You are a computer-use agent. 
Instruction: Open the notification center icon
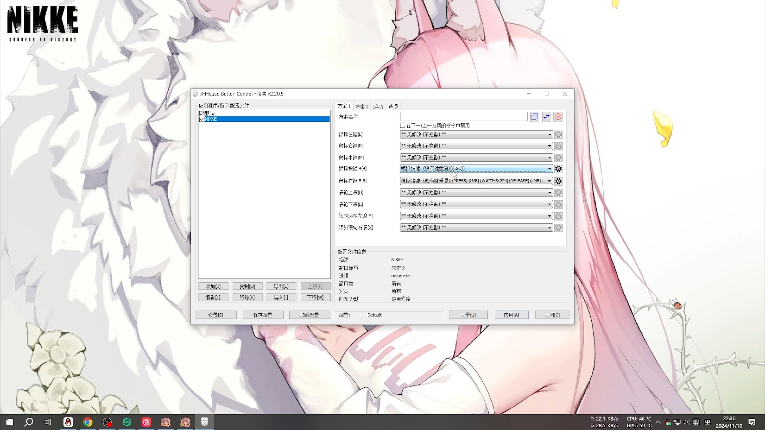click(752, 422)
